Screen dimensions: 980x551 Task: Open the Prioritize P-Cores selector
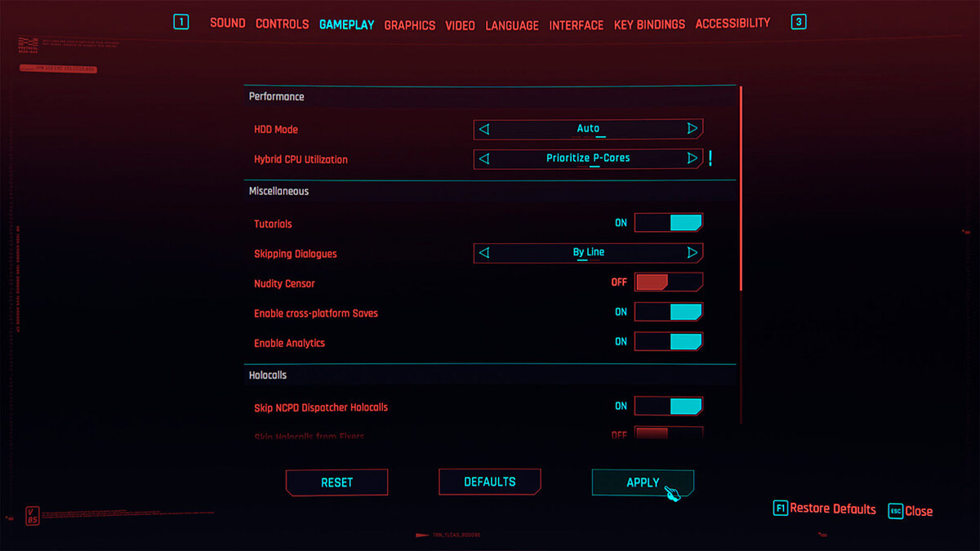tap(588, 158)
